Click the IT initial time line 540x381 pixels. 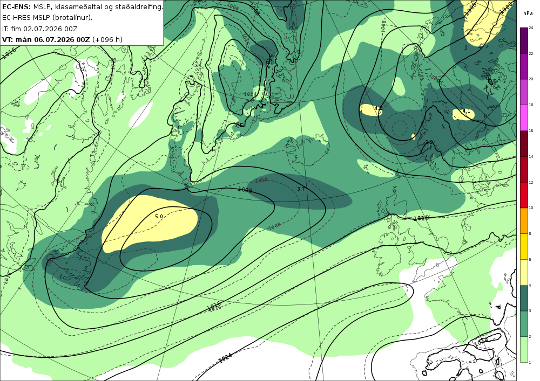point(40,29)
